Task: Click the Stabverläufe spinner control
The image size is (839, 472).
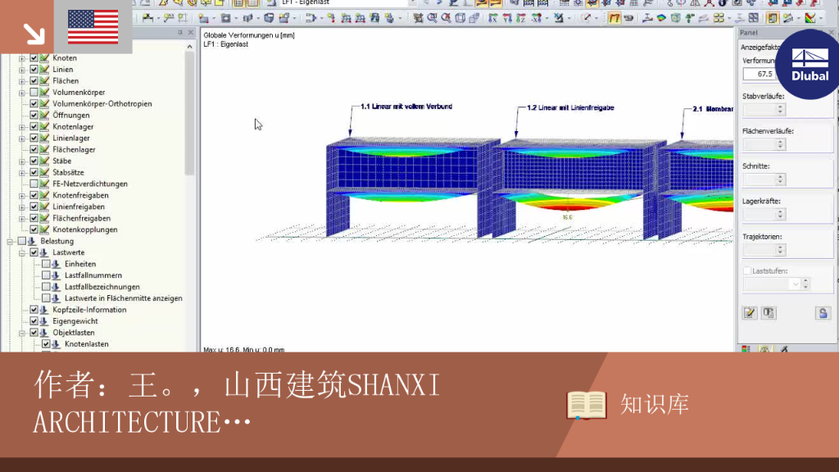Action: click(x=780, y=110)
